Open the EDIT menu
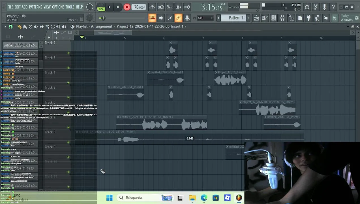 click(18, 7)
